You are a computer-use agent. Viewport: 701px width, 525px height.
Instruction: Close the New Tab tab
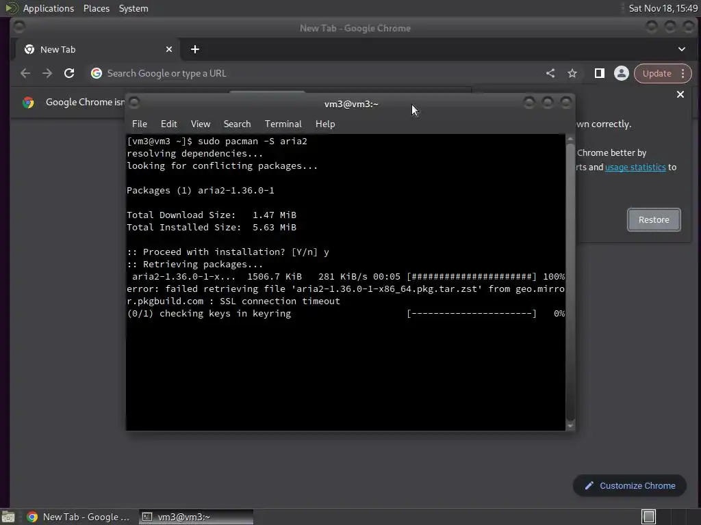click(169, 49)
